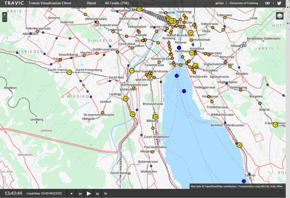This screenshot has height=198, width=290.
Task: Select small blue bus marker at Zollikon
Action: coord(249,174)
